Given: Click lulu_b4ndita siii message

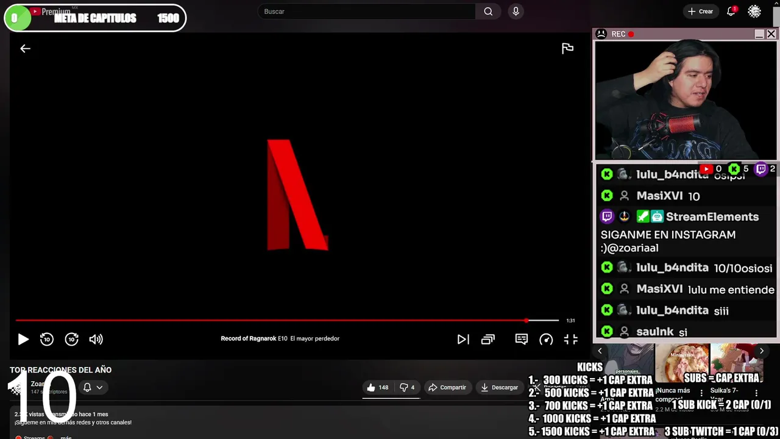Looking at the screenshot, I should point(665,310).
